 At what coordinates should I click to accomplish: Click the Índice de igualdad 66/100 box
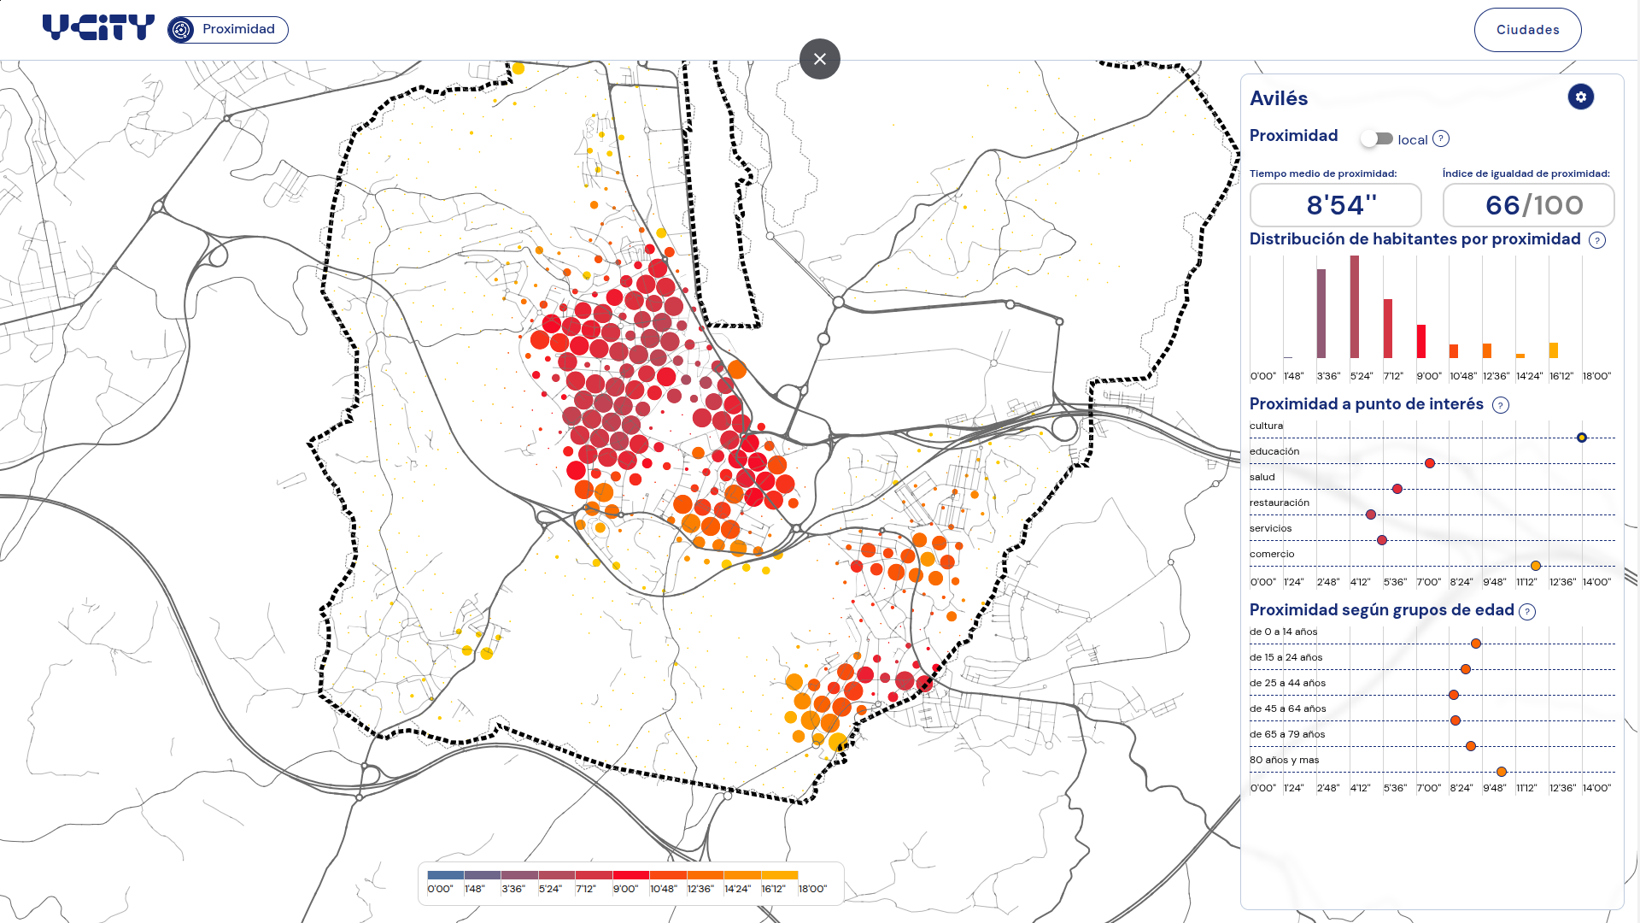(x=1529, y=205)
